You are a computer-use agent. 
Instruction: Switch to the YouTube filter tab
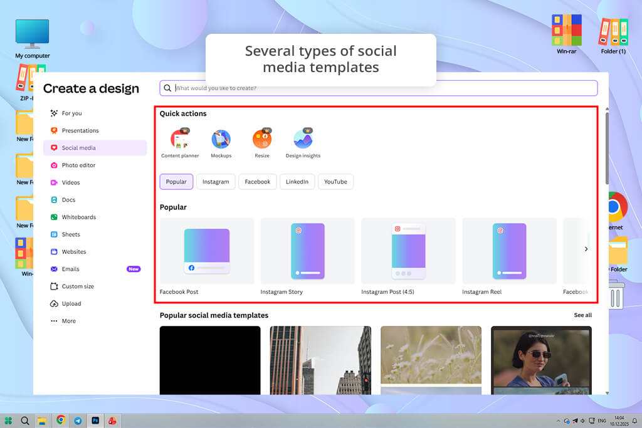pyautogui.click(x=335, y=182)
